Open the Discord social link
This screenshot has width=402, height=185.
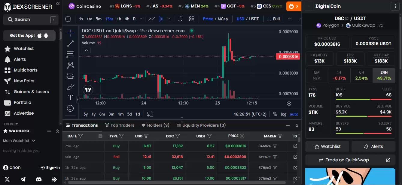38,179
